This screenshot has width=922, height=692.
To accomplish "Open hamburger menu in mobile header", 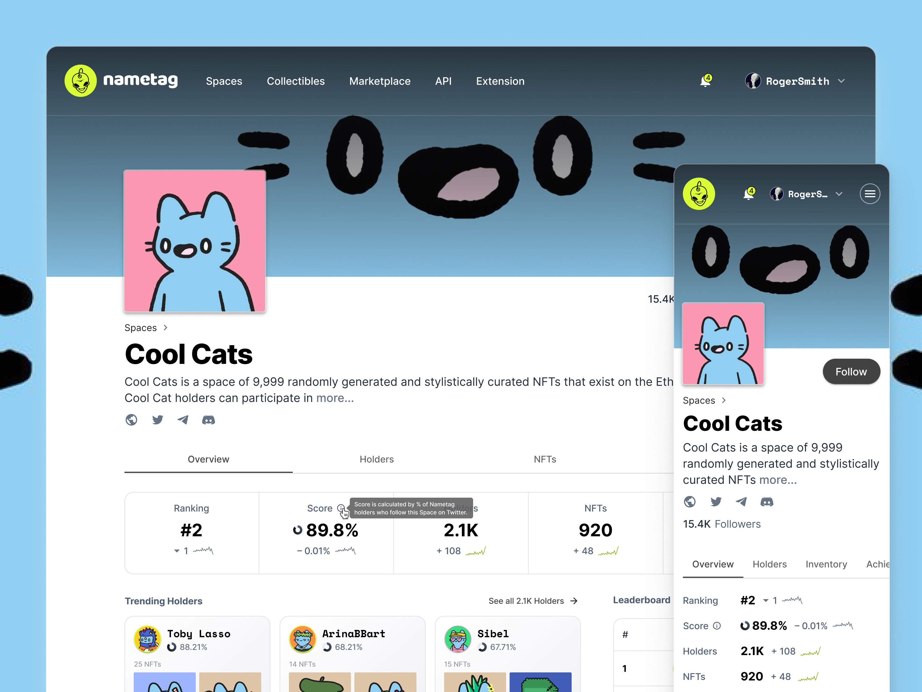I will [x=870, y=194].
